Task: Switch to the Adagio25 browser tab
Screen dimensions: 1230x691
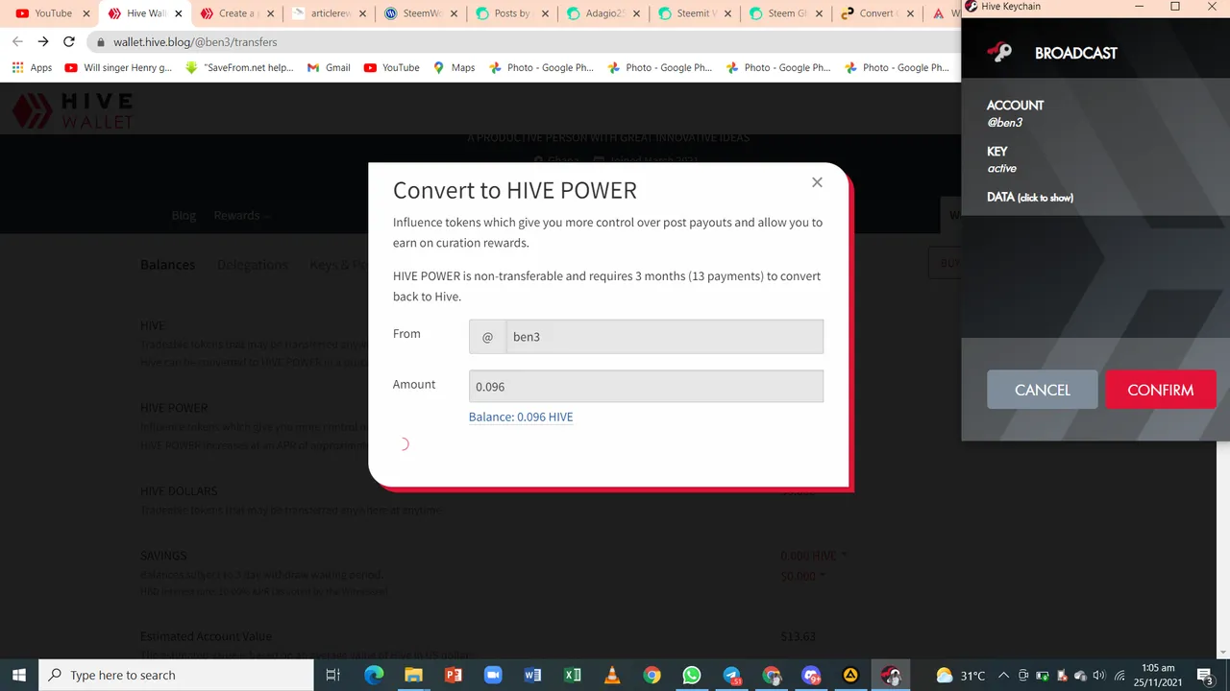Action: pos(603,13)
